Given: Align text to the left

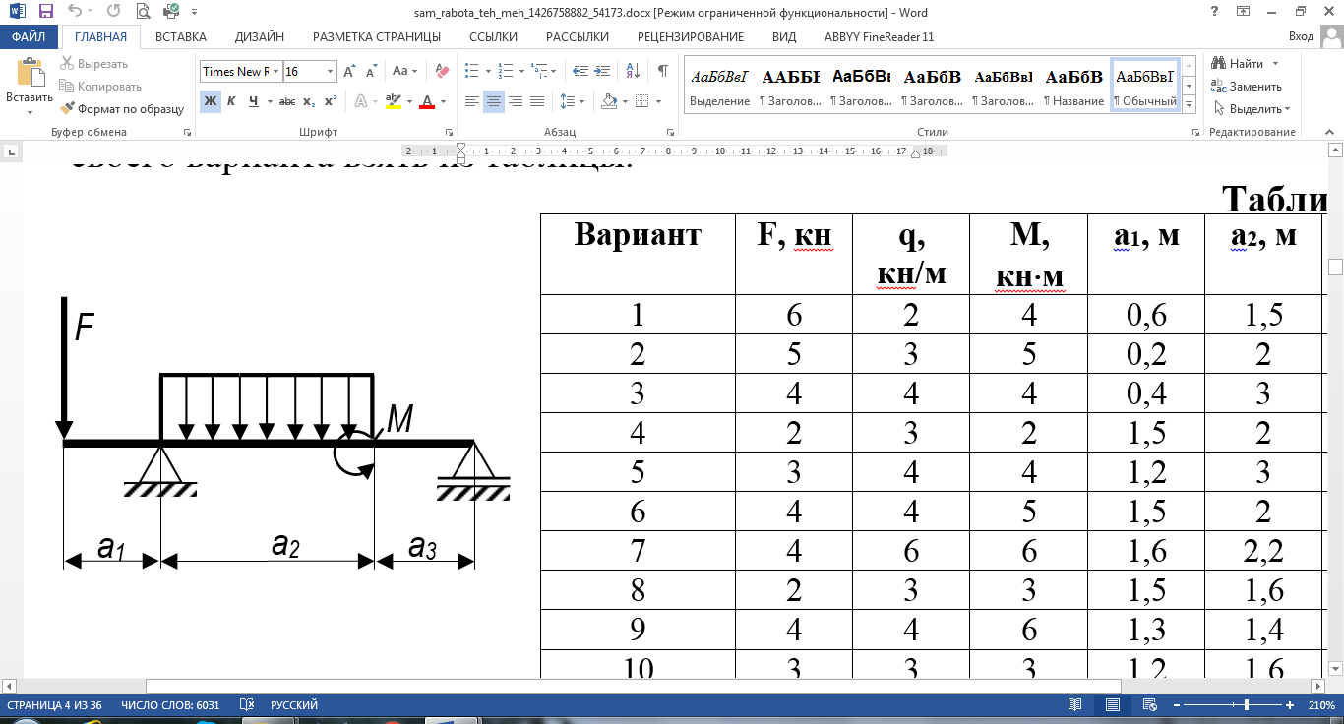Looking at the screenshot, I should point(472,101).
